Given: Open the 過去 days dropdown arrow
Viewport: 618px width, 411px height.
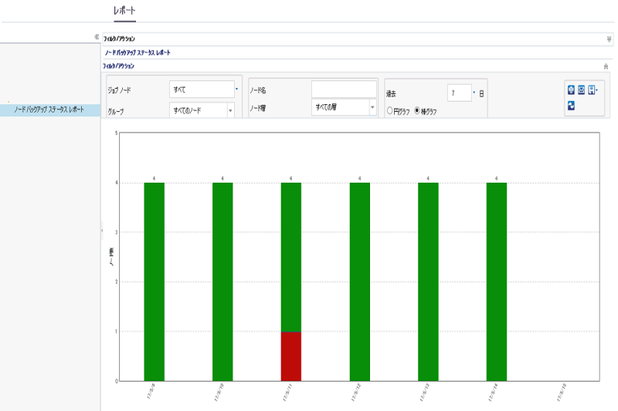Looking at the screenshot, I should (474, 93).
